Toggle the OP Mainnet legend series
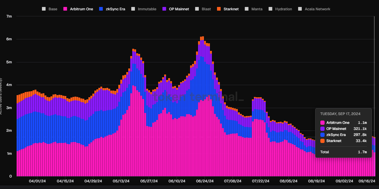The width and height of the screenshot is (379, 189). click(175, 9)
